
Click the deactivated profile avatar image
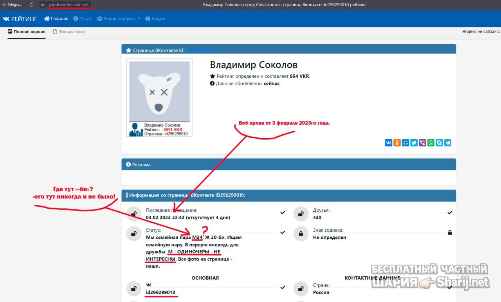[159, 92]
